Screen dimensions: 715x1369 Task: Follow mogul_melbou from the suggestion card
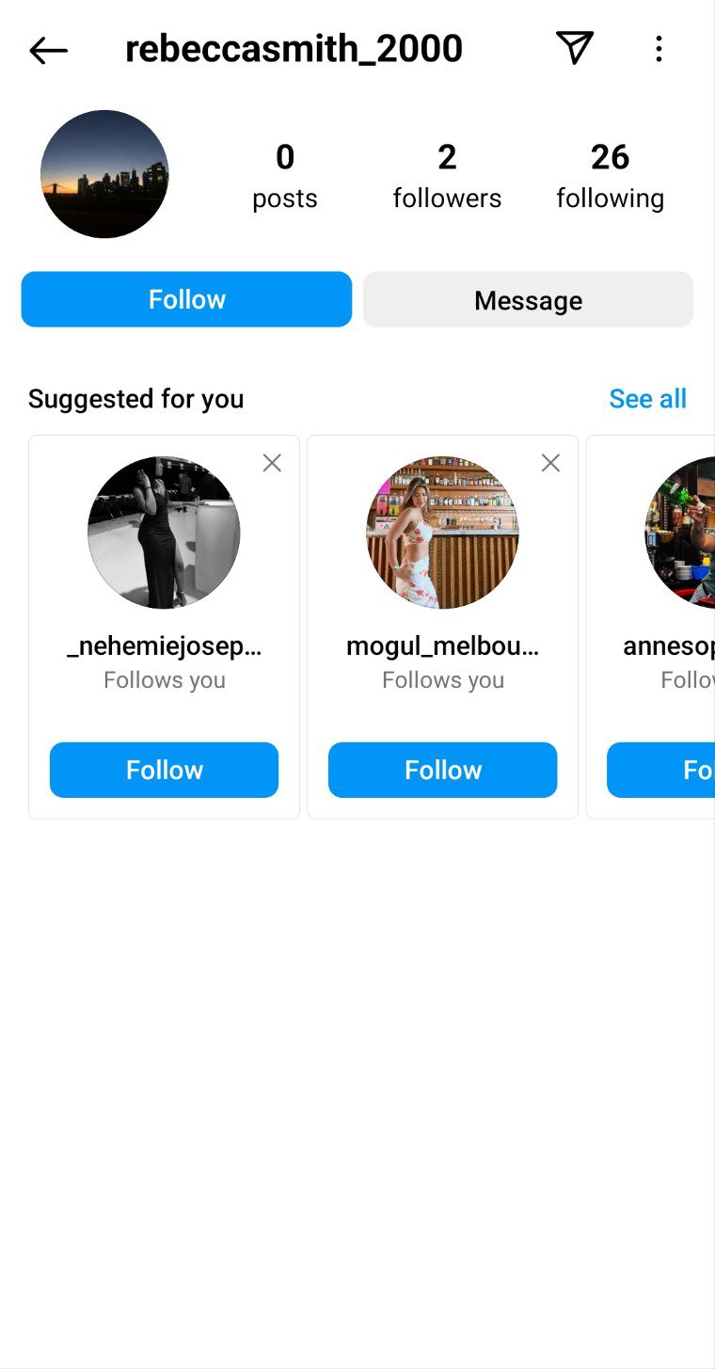tap(442, 770)
